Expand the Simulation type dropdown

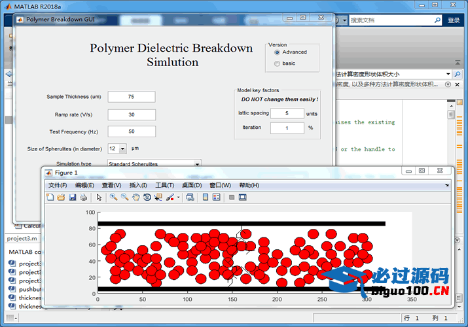click(196, 163)
